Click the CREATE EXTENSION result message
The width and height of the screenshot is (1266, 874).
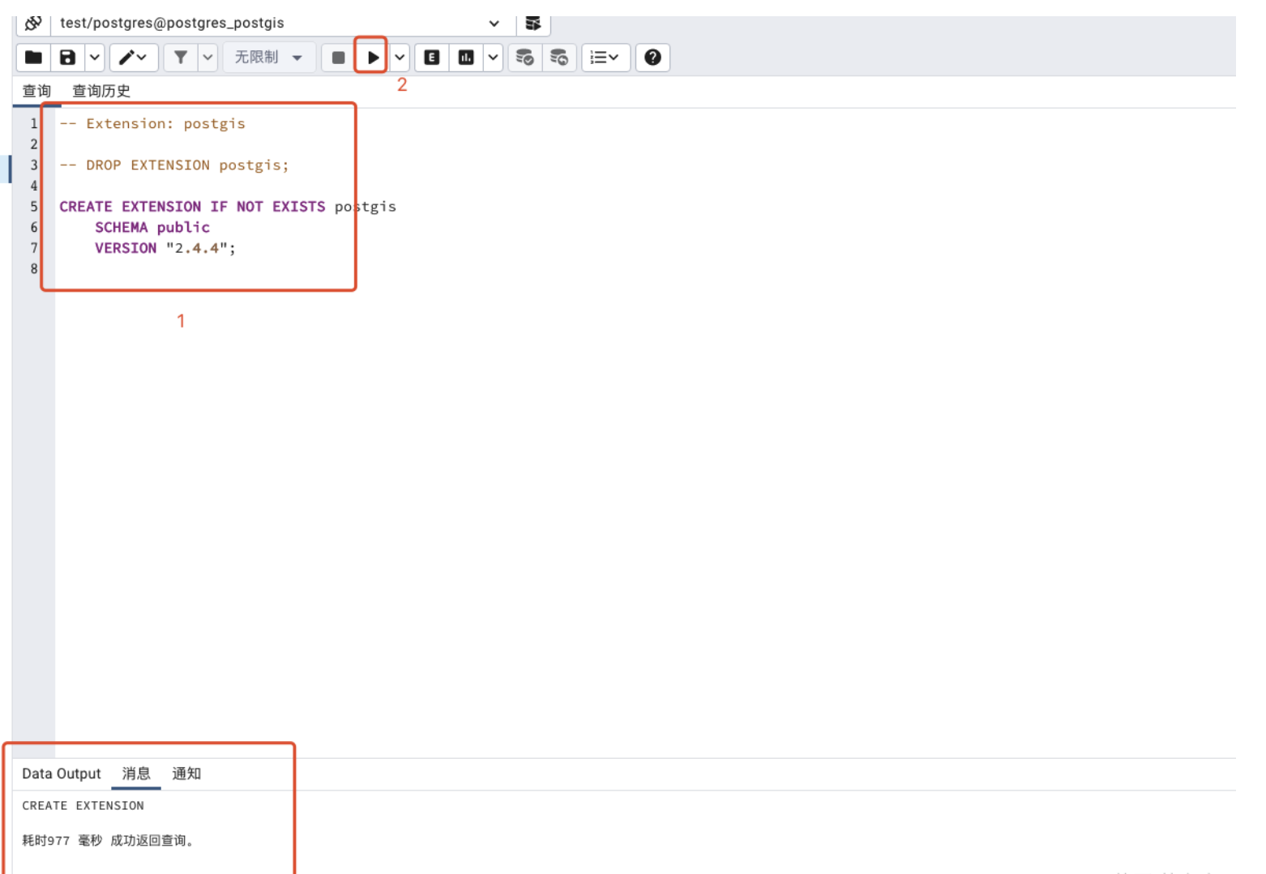coord(83,806)
